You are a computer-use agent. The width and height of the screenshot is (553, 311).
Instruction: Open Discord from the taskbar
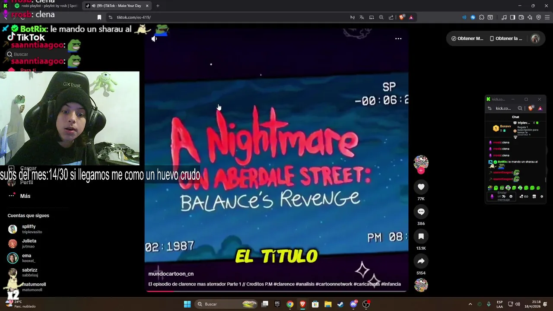(x=353, y=304)
